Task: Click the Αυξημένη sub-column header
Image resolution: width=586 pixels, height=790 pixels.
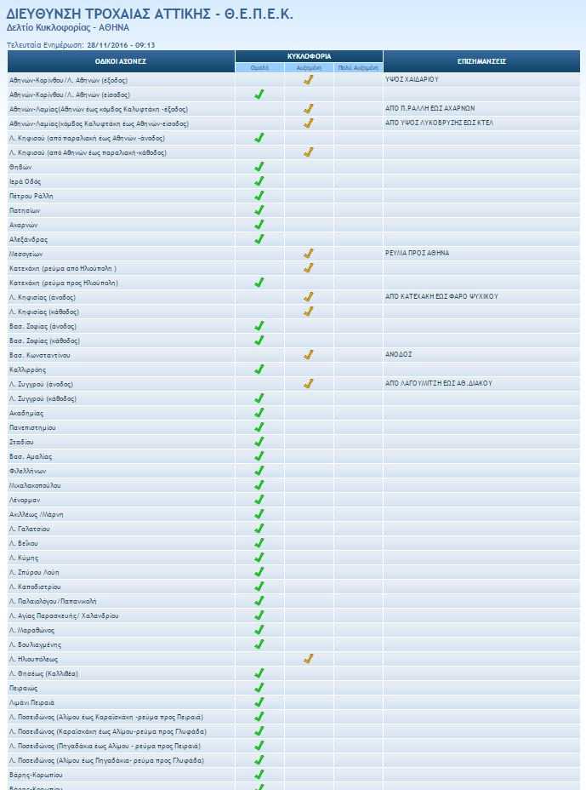Action: [309, 67]
